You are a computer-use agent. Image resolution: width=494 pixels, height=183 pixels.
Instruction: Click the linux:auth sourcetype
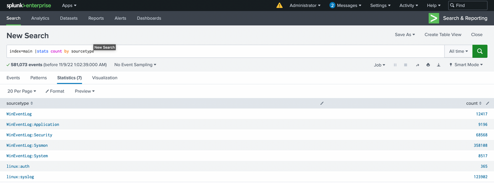coord(18,166)
